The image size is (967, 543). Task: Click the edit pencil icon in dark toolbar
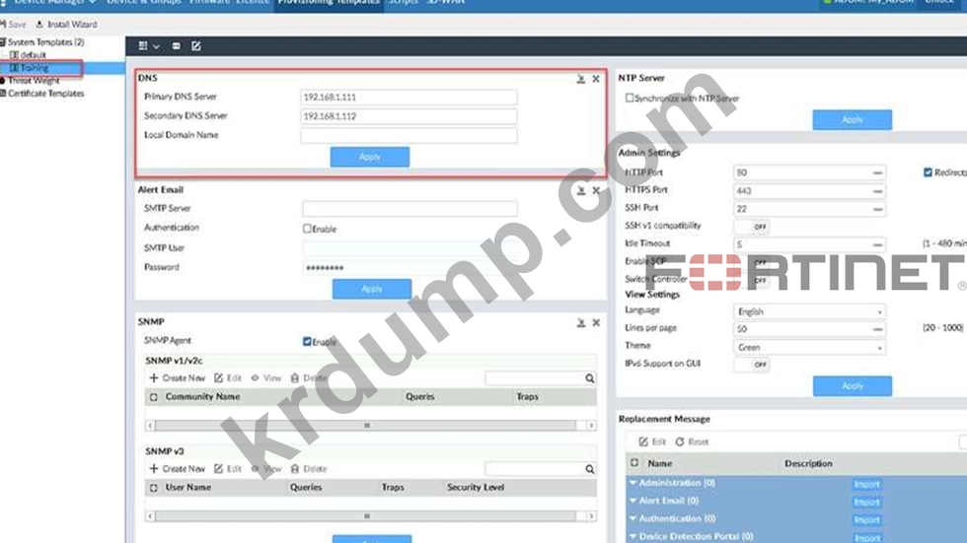pyautogui.click(x=196, y=45)
